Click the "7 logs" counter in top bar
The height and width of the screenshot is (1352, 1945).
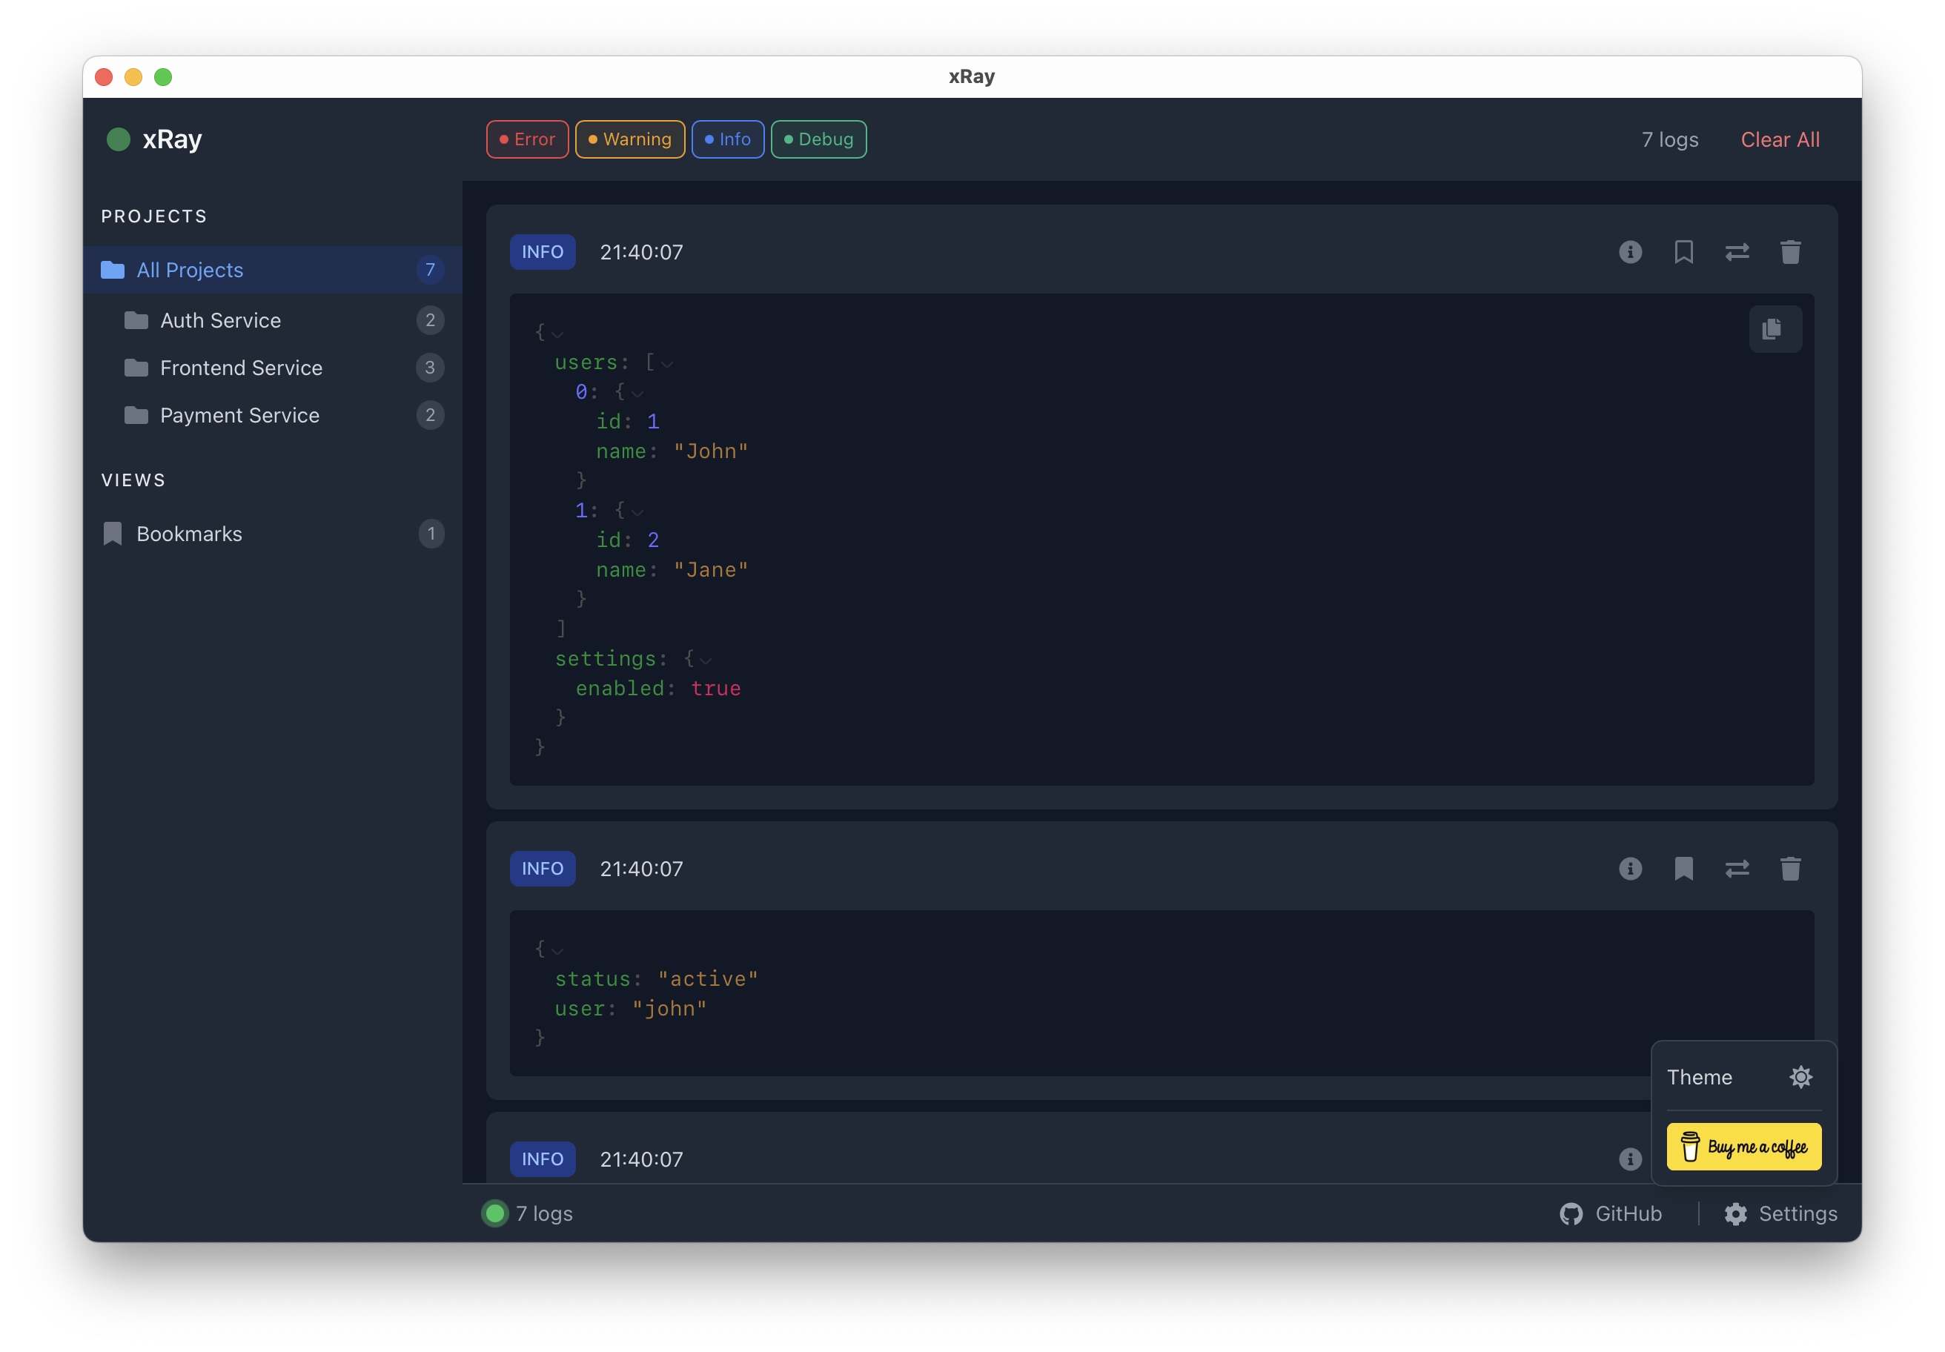[x=1670, y=140]
